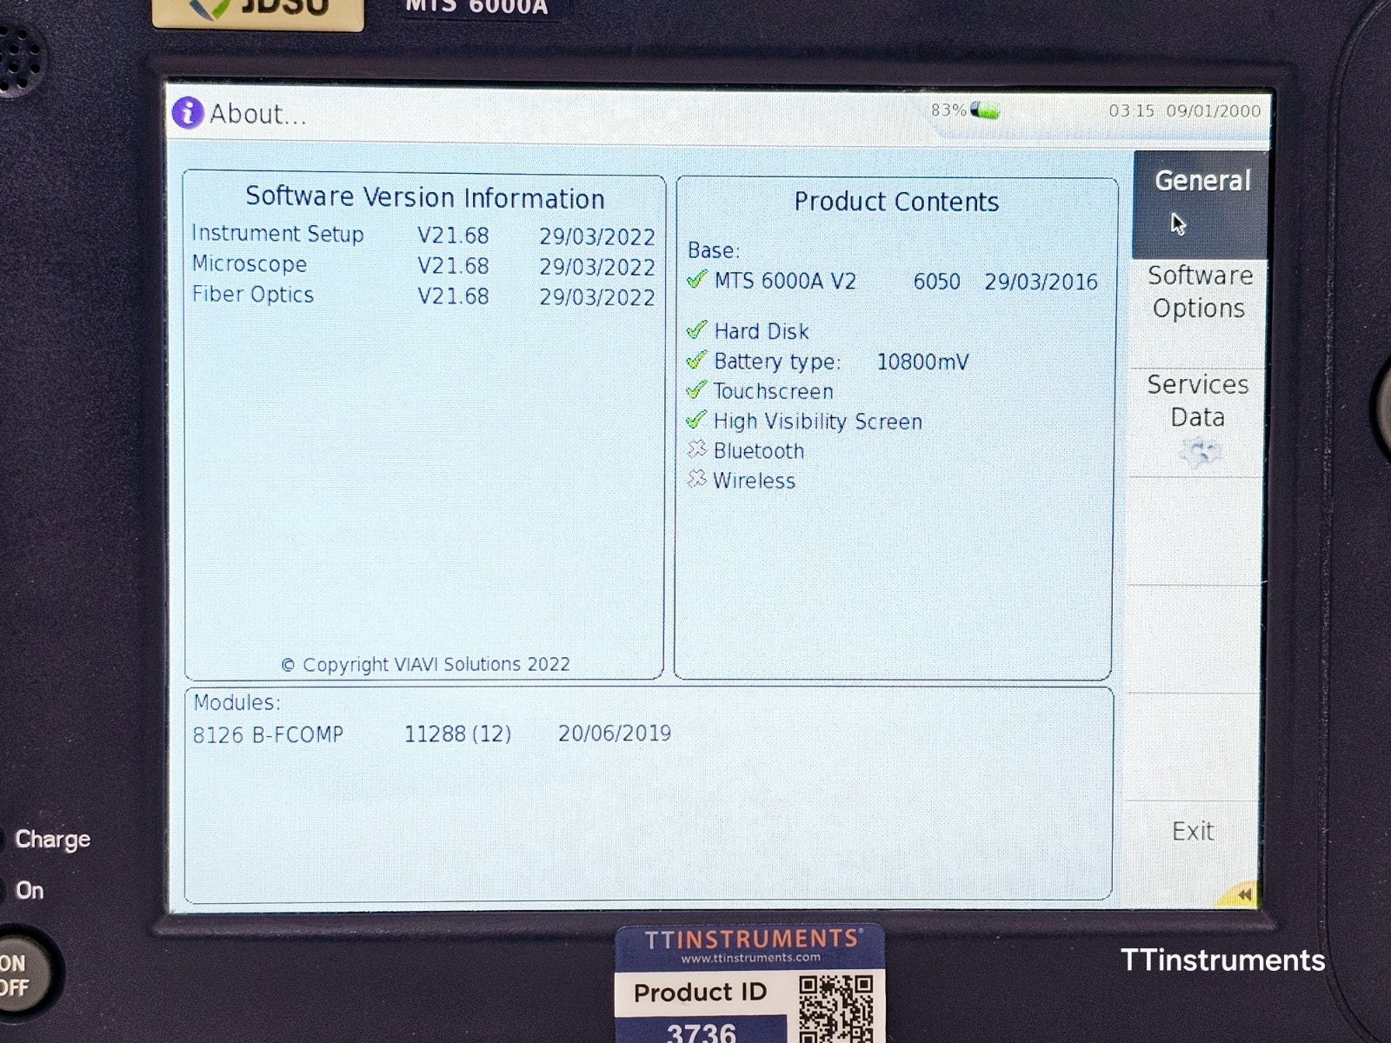Open the Services Data tab
1391x1043 pixels.
[x=1198, y=422]
